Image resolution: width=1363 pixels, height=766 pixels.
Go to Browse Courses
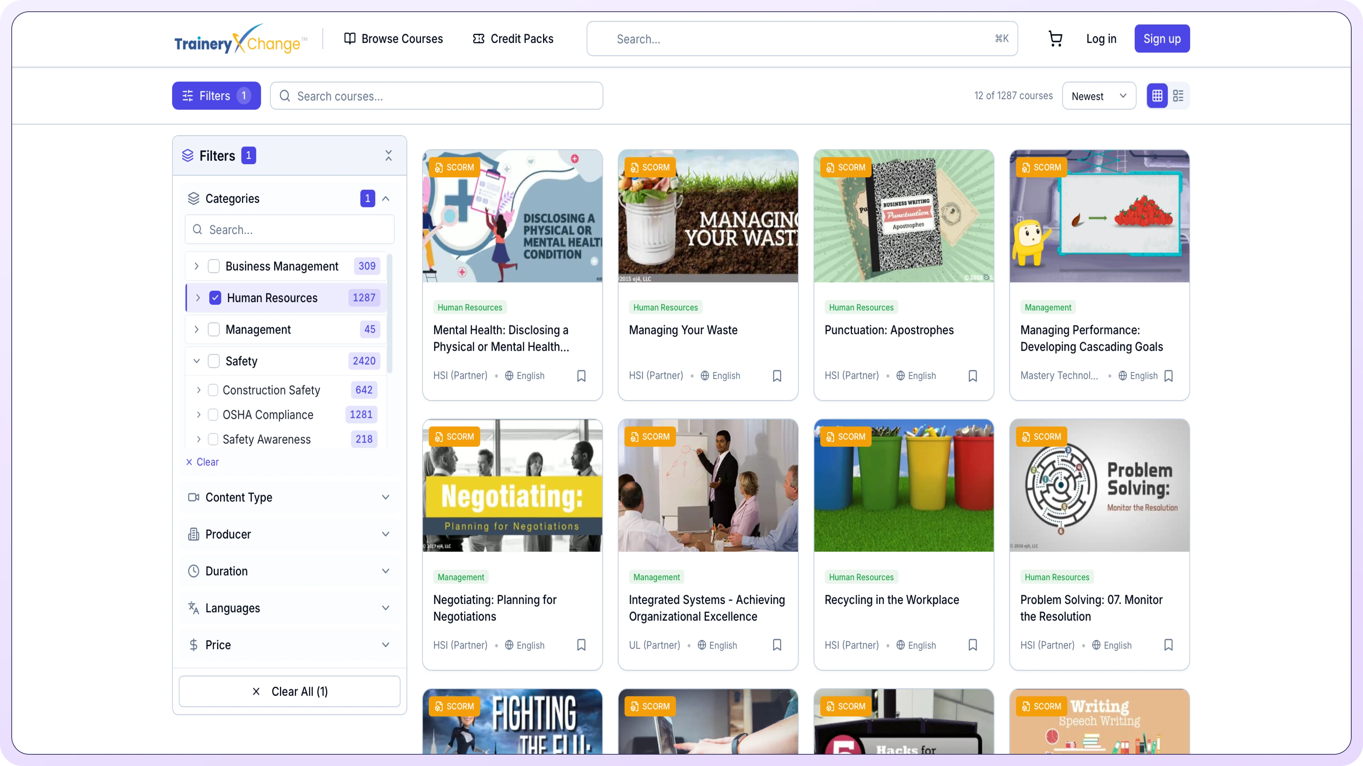(x=393, y=39)
